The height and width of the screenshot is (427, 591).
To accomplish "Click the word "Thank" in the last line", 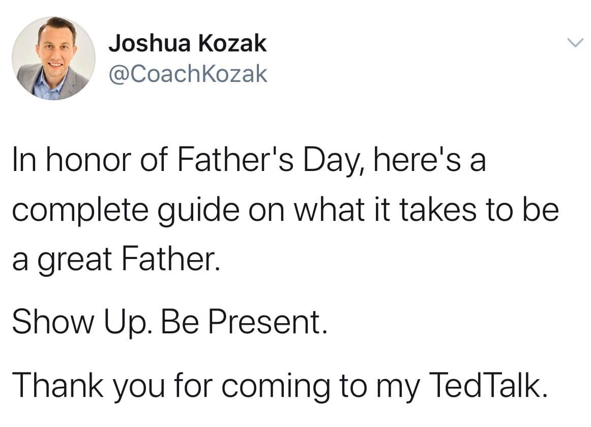I will [58, 385].
